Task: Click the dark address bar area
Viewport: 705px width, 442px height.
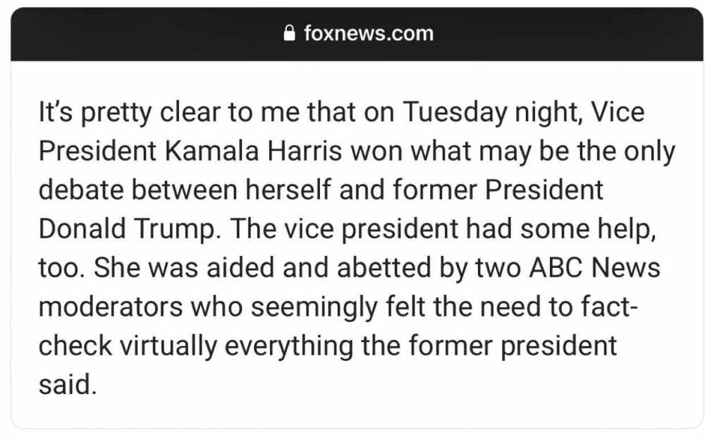Action: click(x=357, y=34)
